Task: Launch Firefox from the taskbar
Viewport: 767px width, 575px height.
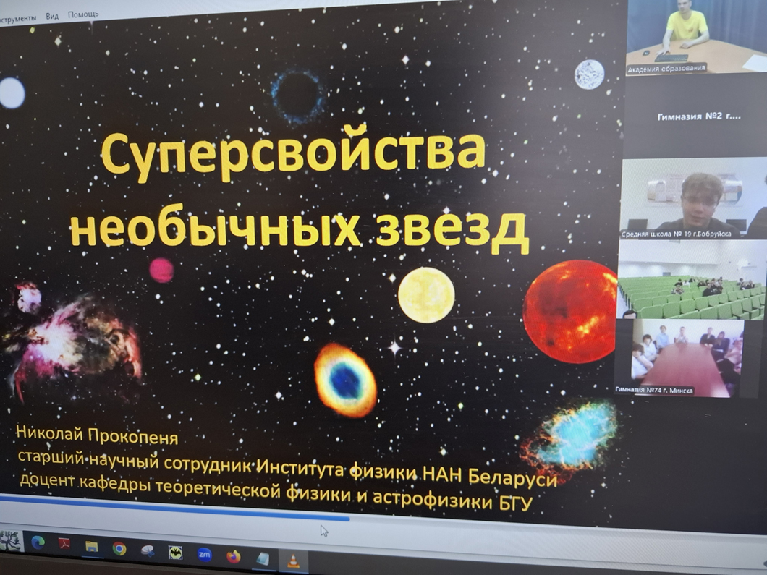Action: coord(233,556)
